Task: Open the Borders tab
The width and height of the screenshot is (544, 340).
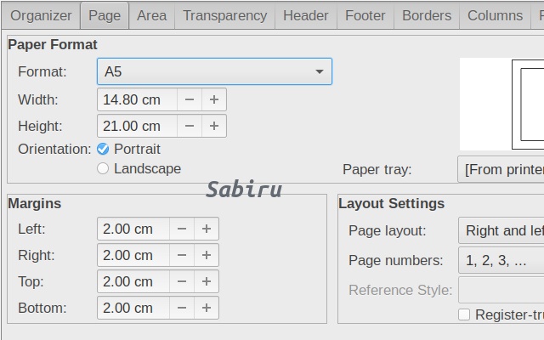Action: pyautogui.click(x=427, y=15)
